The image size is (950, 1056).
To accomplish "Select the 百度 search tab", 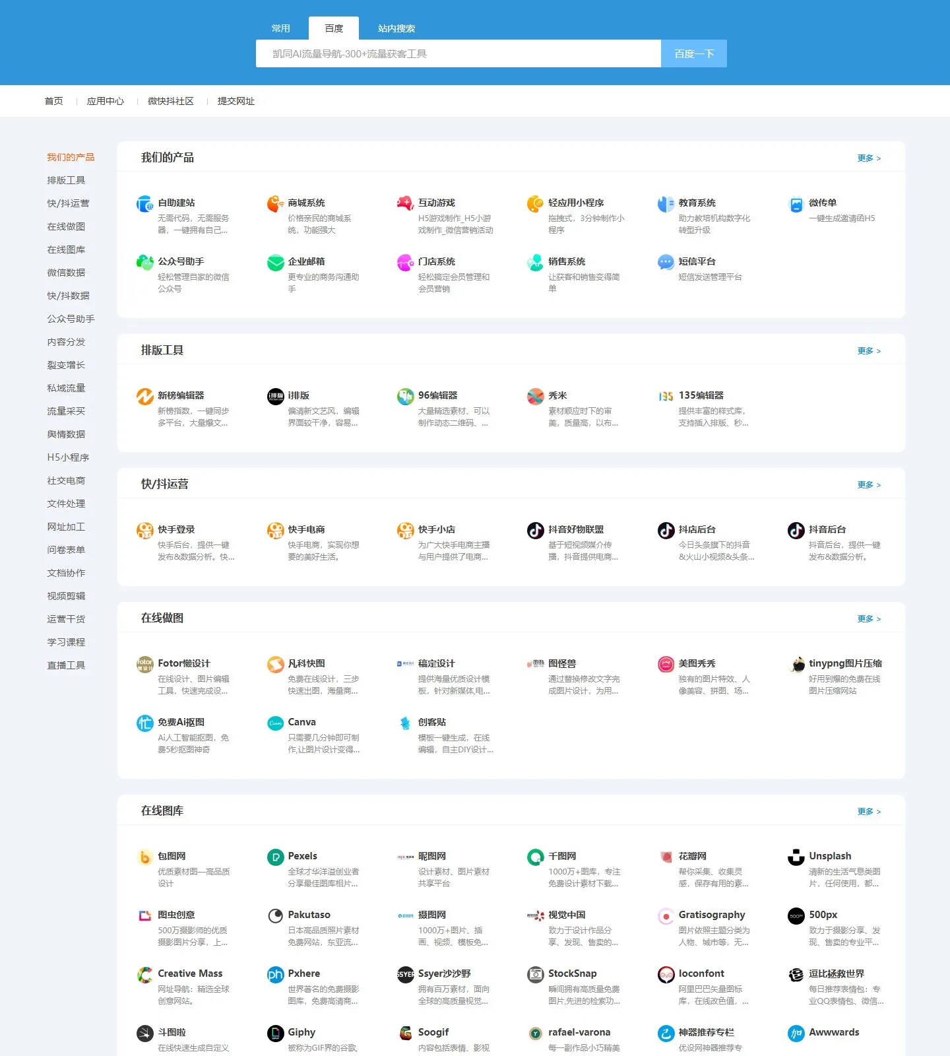I will point(334,28).
